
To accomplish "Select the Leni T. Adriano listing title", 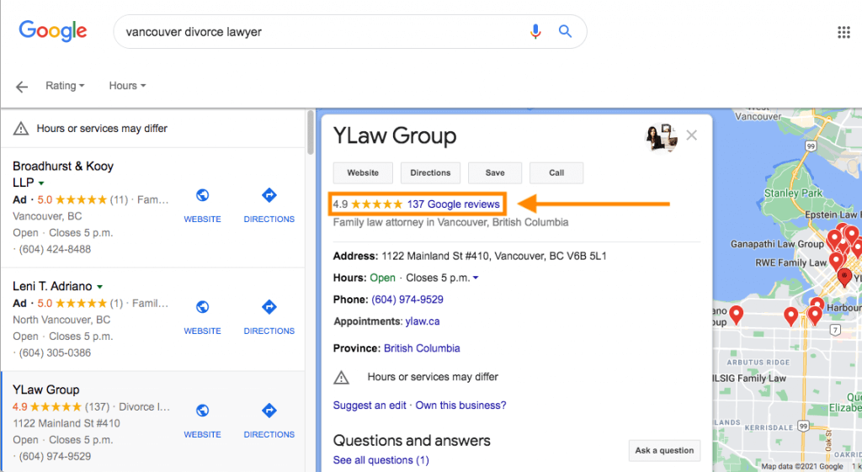I will pos(52,286).
